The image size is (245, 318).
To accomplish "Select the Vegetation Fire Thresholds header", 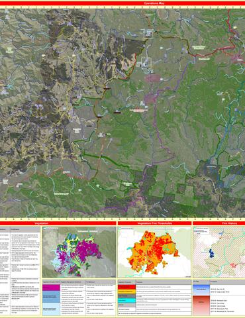I will pyautogui.click(x=154, y=223).
